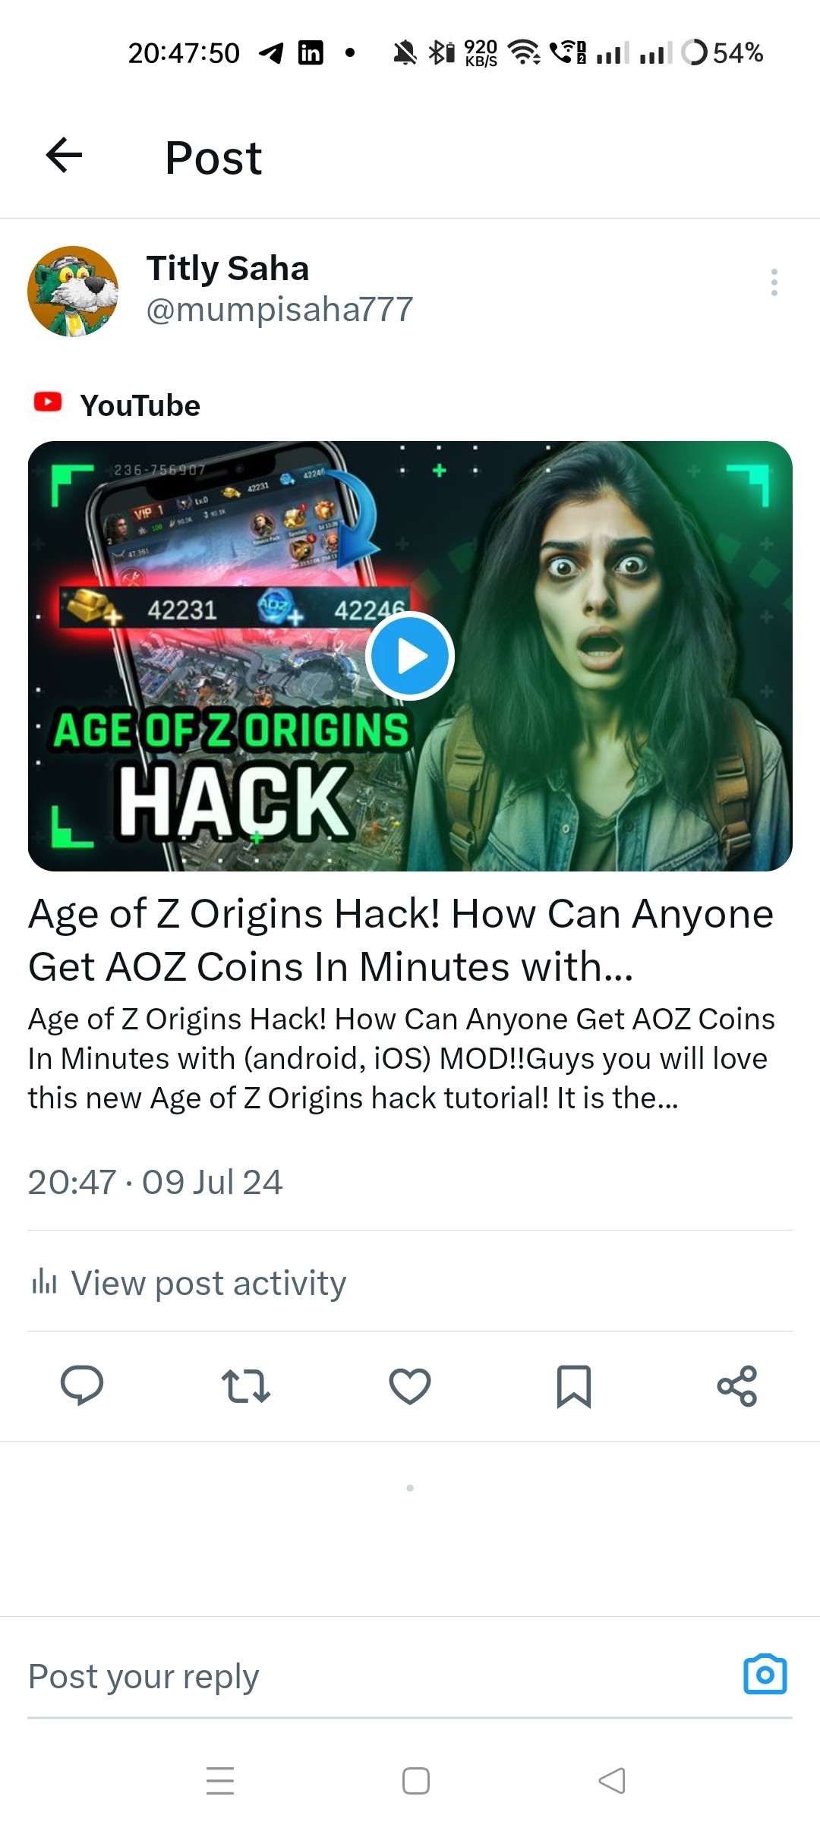The height and width of the screenshot is (1831, 820).
Task: Bookmark the post
Action: (574, 1386)
